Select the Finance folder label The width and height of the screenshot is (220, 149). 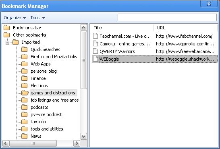click(38, 78)
